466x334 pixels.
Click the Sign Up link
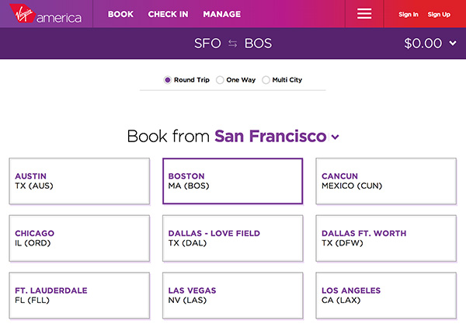tap(439, 14)
